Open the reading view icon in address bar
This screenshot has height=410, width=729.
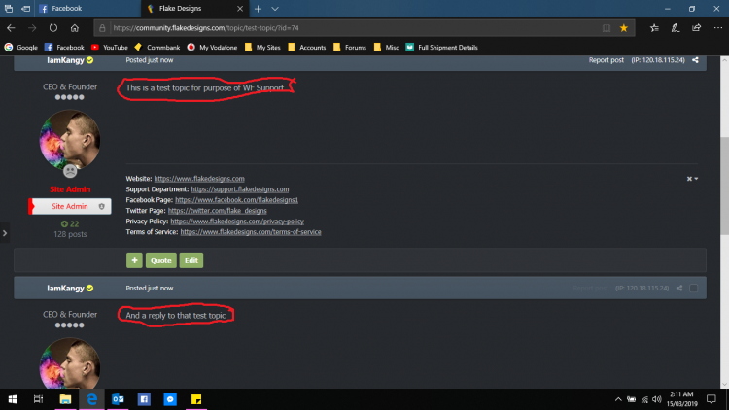(x=607, y=28)
